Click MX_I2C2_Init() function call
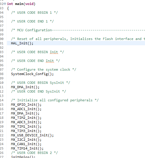The image size is (145, 158). (x=26, y=140)
